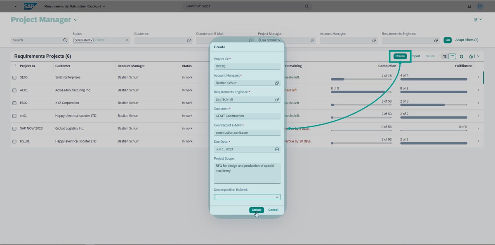Click the outlined view icon beside the gear

pyautogui.click(x=452, y=56)
